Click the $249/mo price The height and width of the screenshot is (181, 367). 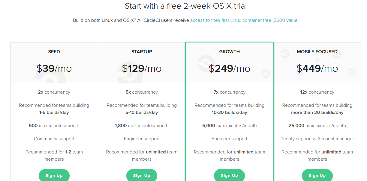(230, 69)
